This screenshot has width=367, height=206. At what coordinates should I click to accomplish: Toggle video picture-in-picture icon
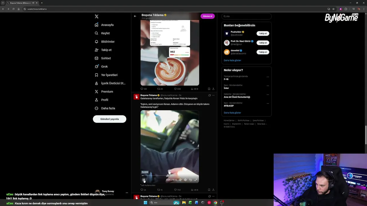pos(191,180)
